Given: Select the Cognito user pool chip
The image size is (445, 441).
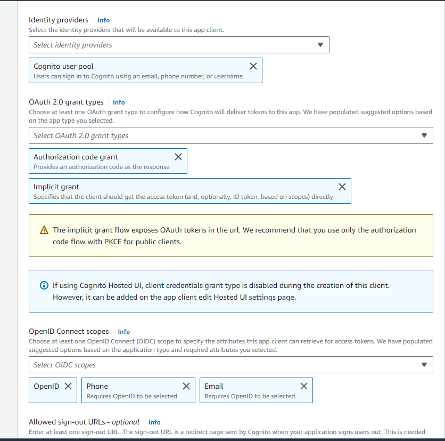Looking at the screenshot, I should (x=106, y=70).
